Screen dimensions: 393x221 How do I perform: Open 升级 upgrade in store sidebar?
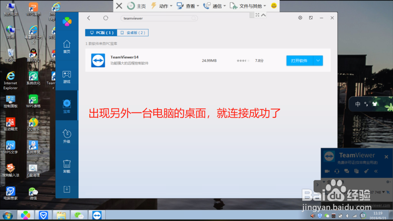tap(67, 136)
